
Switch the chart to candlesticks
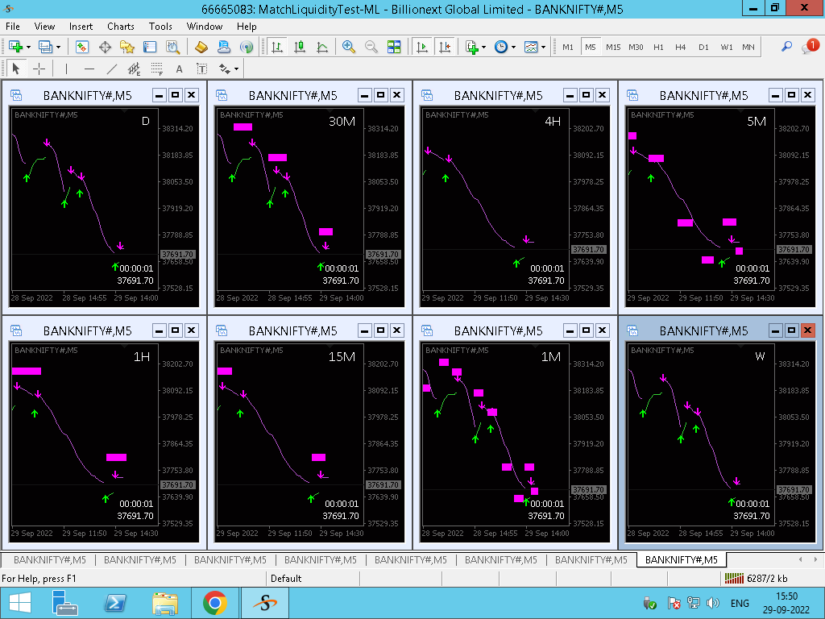(300, 47)
